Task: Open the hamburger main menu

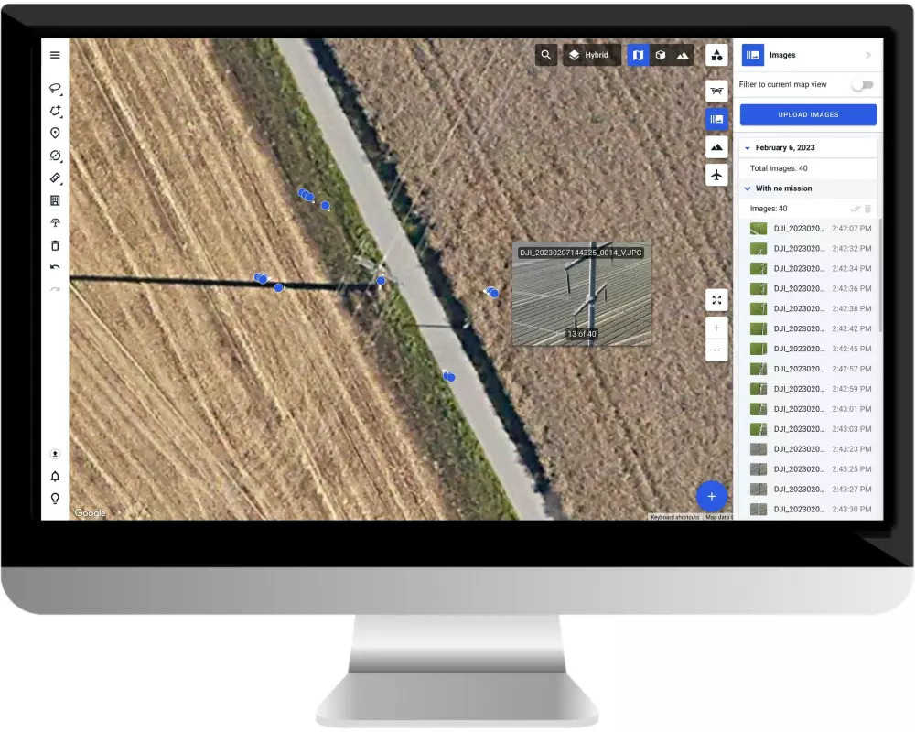Action: pos(55,55)
